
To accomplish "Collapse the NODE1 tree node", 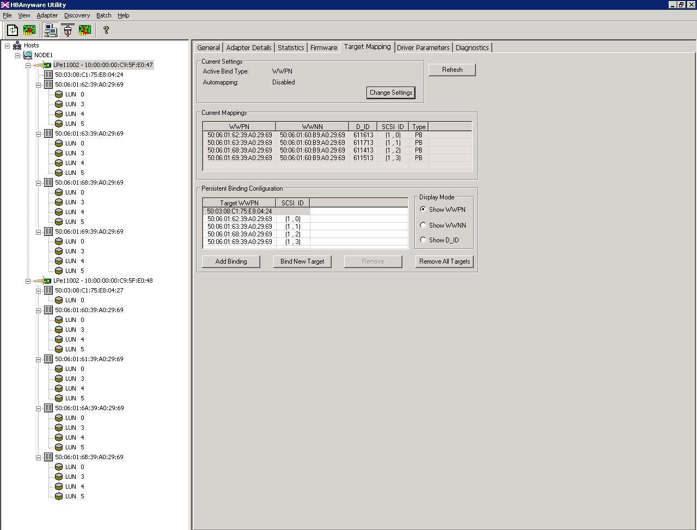I will click(x=18, y=56).
